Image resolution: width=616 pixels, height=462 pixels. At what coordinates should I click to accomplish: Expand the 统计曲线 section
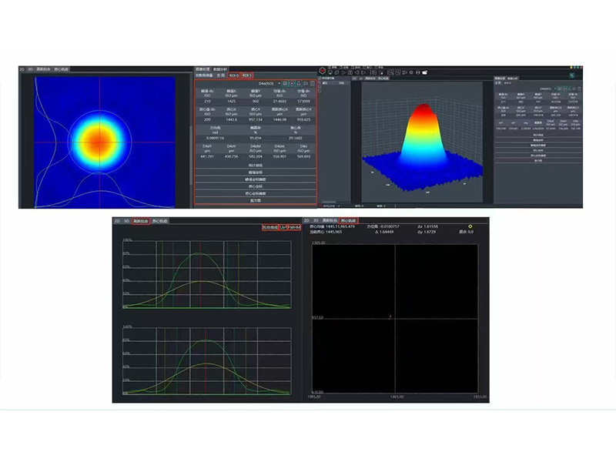coord(254,166)
